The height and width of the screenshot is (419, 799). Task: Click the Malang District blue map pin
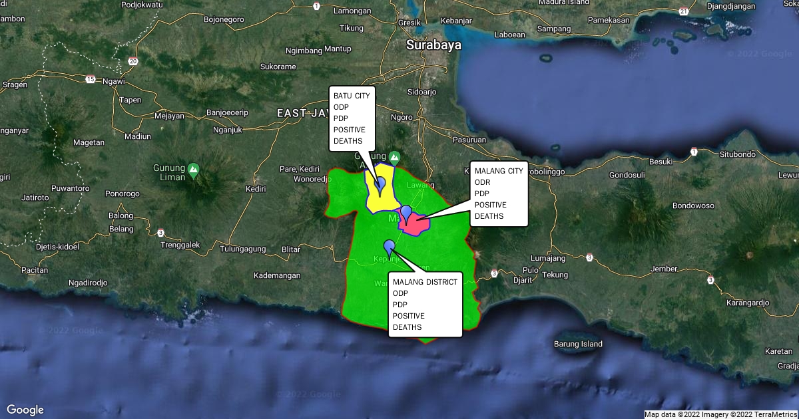tap(390, 247)
